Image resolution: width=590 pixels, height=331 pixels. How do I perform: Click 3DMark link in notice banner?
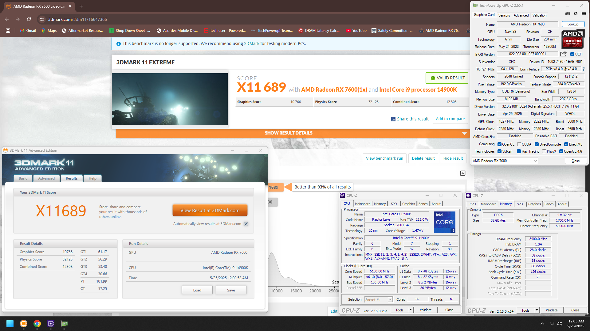pyautogui.click(x=252, y=44)
